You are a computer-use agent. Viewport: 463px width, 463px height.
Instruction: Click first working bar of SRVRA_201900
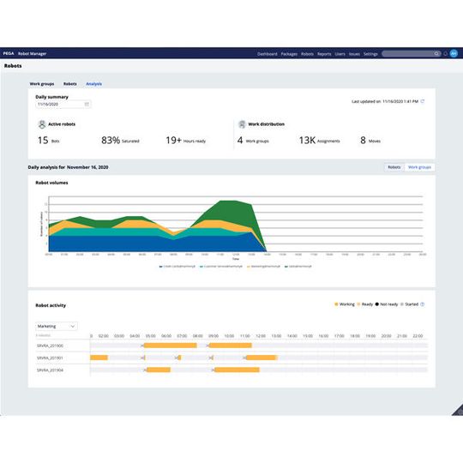171,346
